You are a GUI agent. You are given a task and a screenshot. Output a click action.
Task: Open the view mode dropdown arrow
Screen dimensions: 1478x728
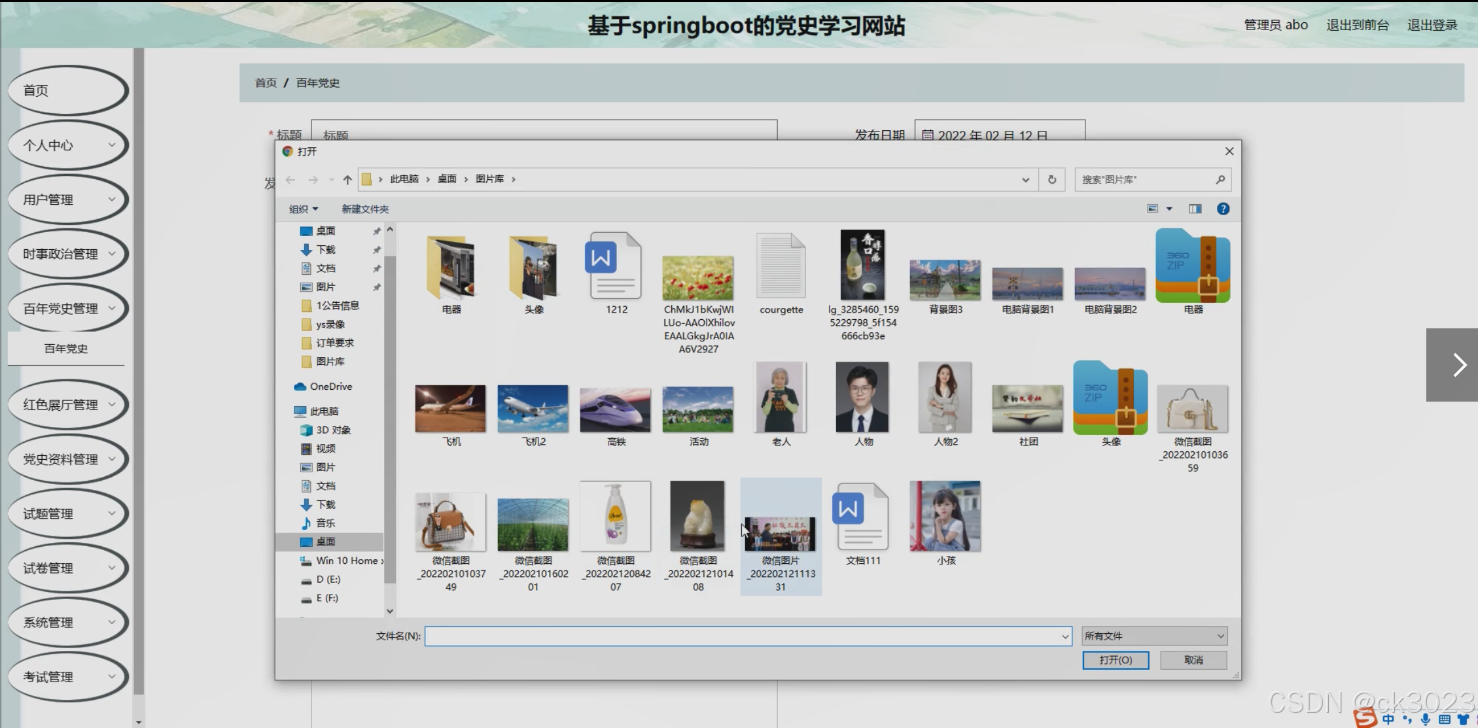(1169, 209)
